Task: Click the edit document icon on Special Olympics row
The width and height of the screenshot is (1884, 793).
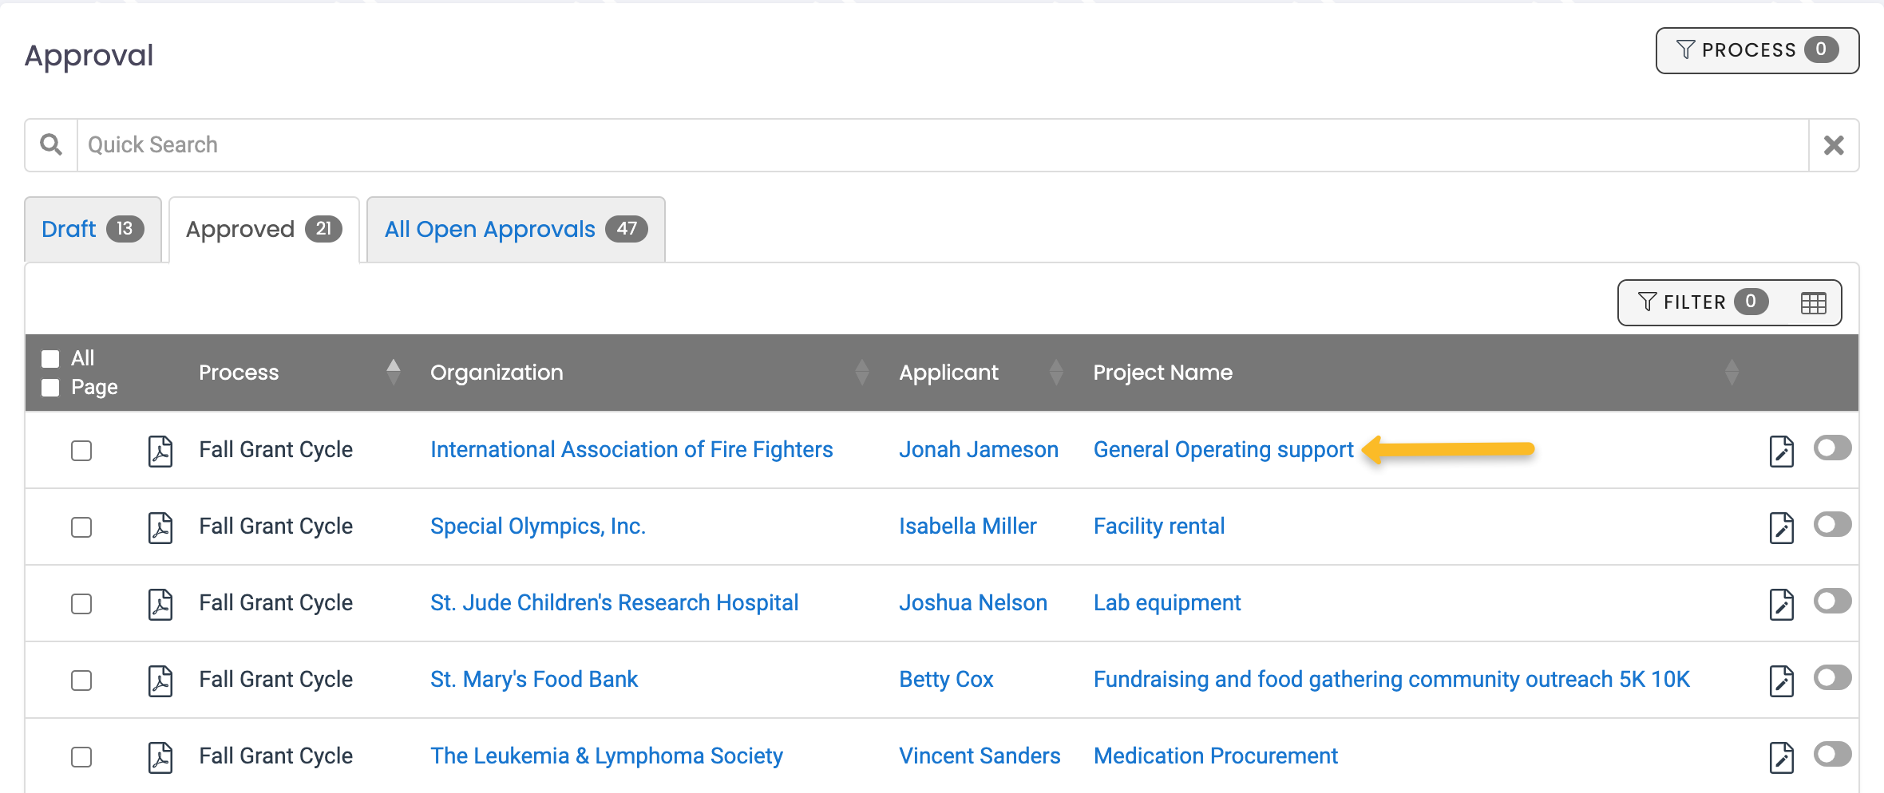Action: coord(1783,527)
